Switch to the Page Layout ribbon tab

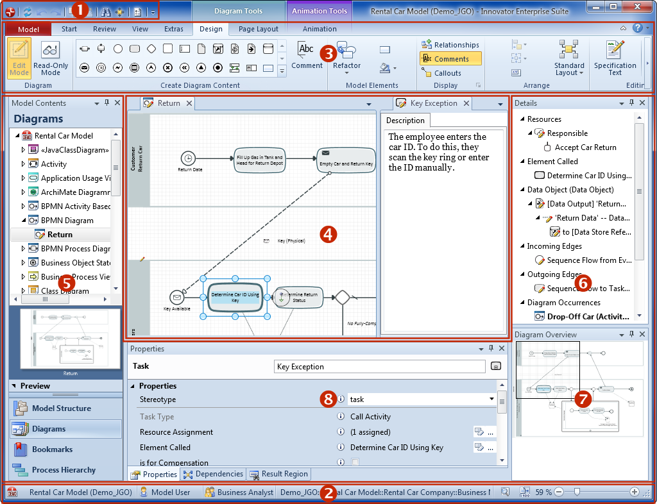[x=259, y=29]
